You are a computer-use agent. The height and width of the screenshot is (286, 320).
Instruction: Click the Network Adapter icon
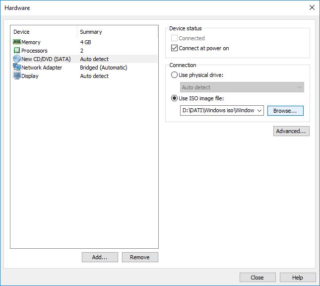point(17,67)
